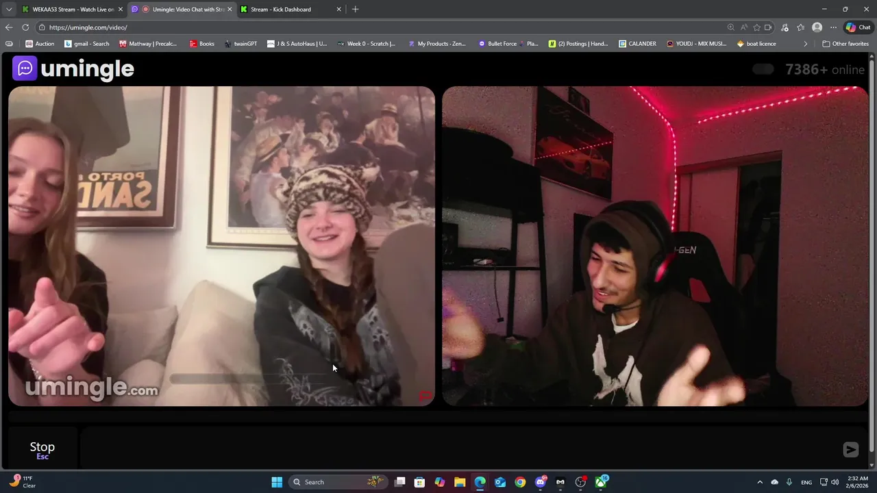
Task: Click Stop button to end chat
Action: pos(42,450)
